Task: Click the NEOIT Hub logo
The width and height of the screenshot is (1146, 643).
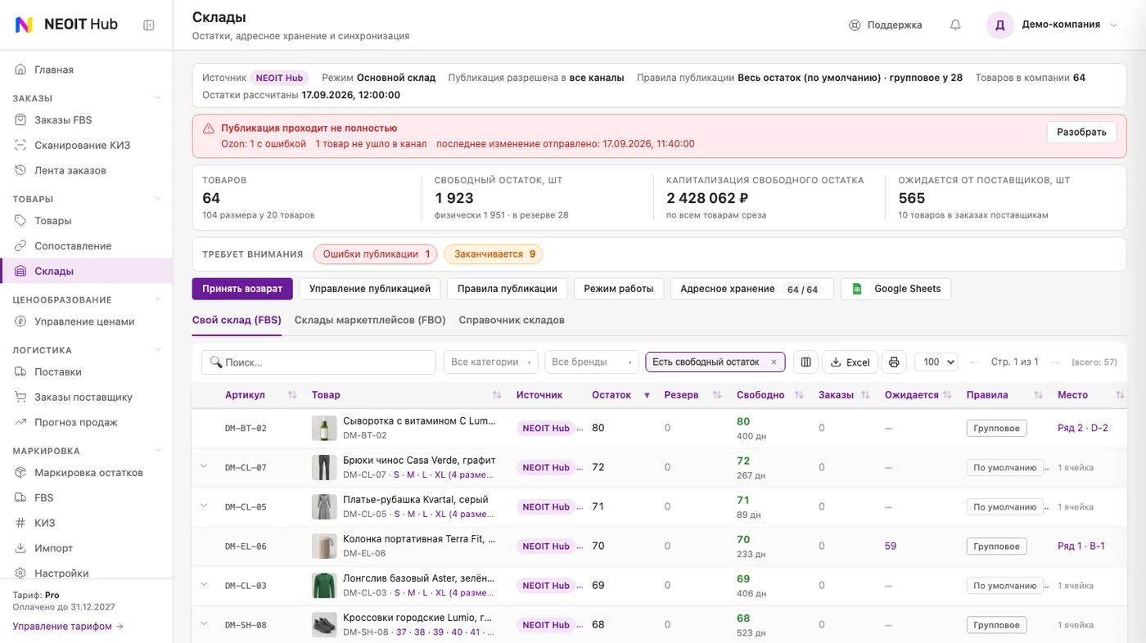Action: pyautogui.click(x=66, y=25)
